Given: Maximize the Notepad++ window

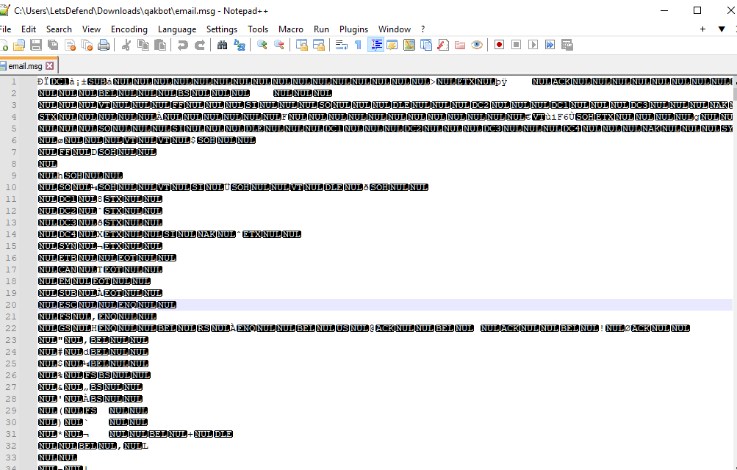Looking at the screenshot, I should (x=697, y=10).
